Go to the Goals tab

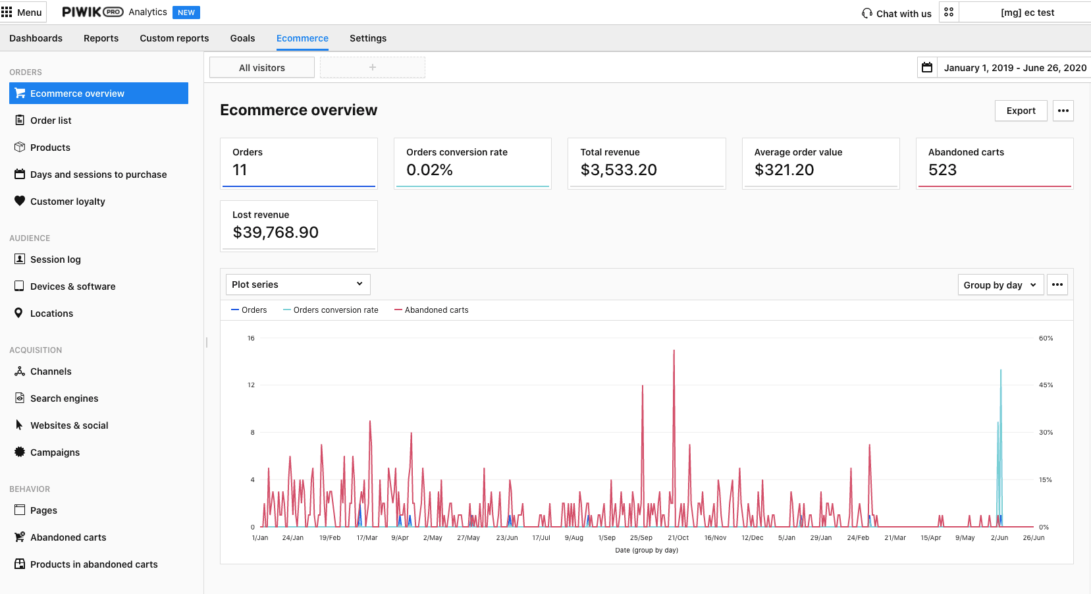click(x=242, y=38)
